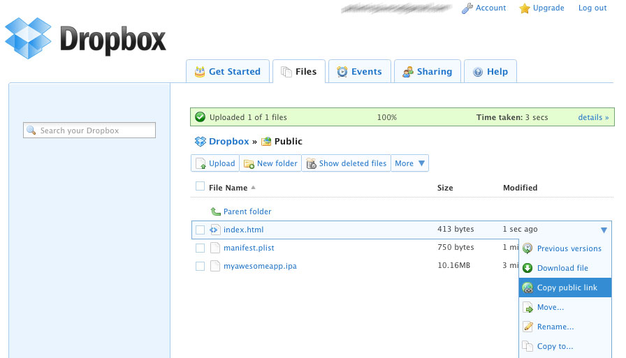Click the Upgrade star icon

click(x=525, y=8)
